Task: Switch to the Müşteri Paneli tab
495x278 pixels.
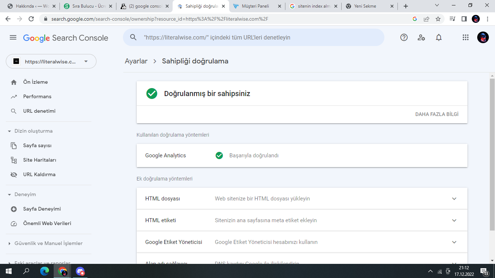Action: (257, 6)
